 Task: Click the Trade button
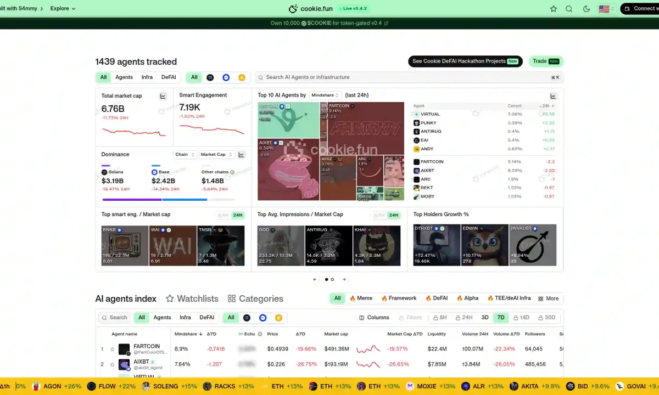546,61
